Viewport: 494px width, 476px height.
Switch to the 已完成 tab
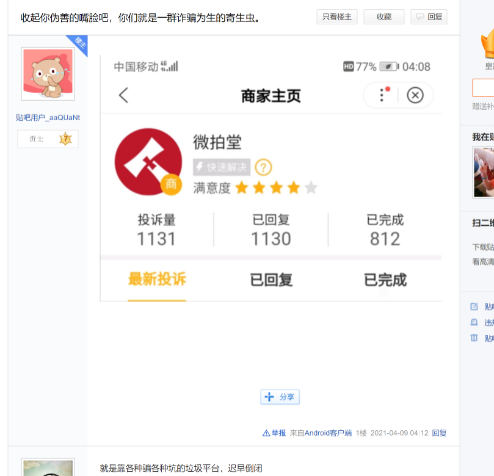point(385,280)
